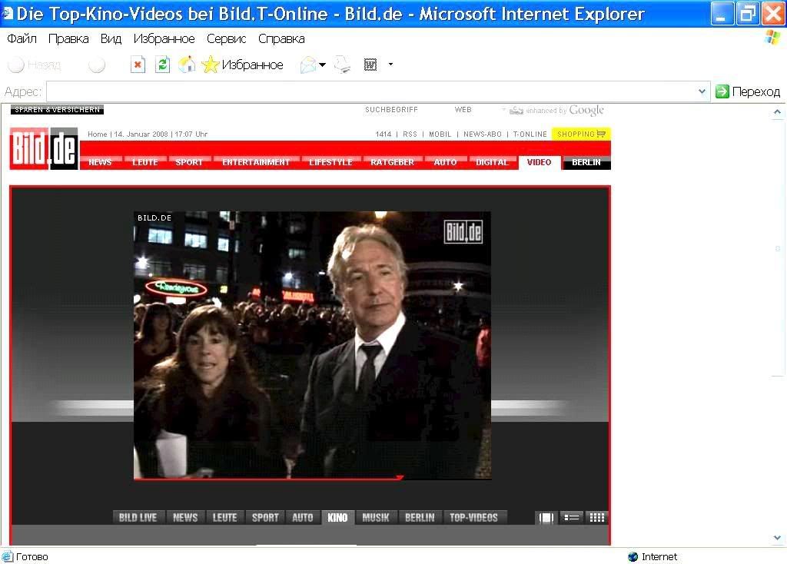Click the Windows flag logo throbber
The image size is (787, 564).
[x=773, y=38]
